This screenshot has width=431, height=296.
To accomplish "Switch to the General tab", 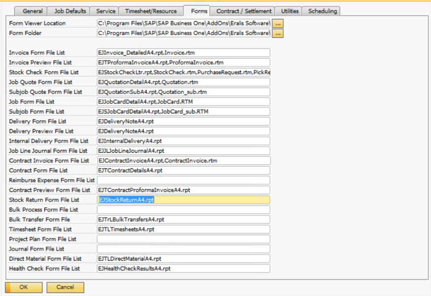I will pos(33,11).
